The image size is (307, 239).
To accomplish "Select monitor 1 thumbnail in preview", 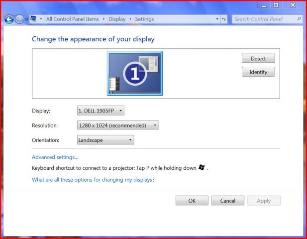I will tap(135, 74).
